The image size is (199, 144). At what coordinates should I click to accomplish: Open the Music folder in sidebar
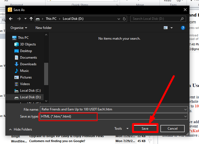pyautogui.click(x=24, y=71)
